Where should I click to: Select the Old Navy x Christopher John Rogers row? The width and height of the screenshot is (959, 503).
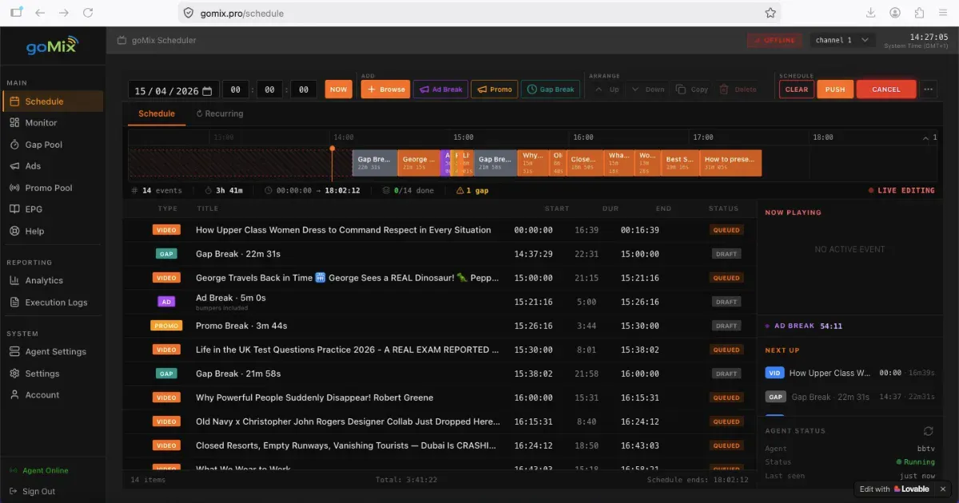pyautogui.click(x=440, y=422)
